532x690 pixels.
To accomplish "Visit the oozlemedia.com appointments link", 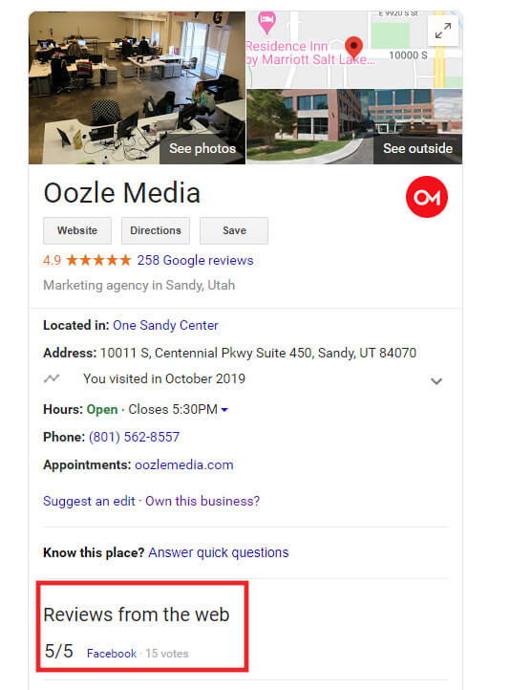I will pos(183,464).
